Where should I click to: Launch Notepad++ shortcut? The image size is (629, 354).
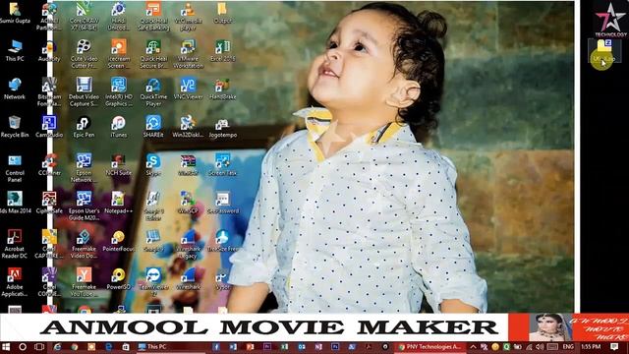pyautogui.click(x=118, y=203)
